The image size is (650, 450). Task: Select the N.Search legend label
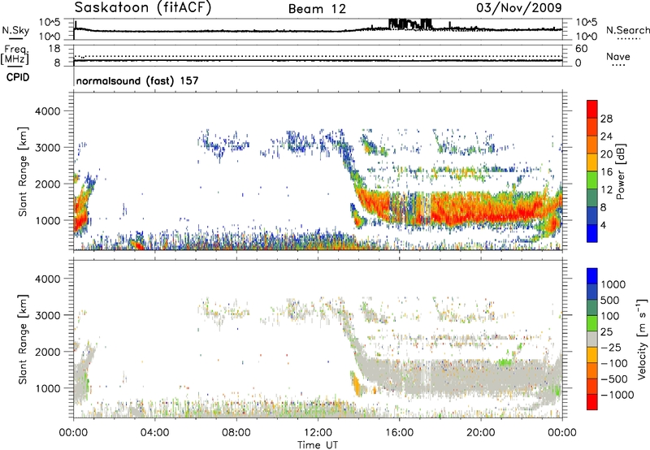[627, 30]
